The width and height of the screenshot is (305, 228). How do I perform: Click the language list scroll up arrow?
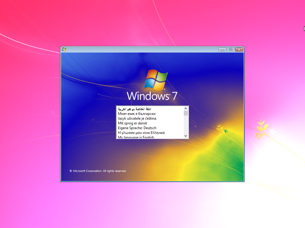pos(186,108)
